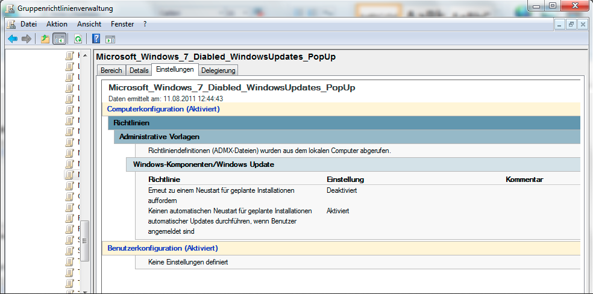Click the ADMX-Dateien information line
Image resolution: width=593 pixels, height=294 pixels.
pyautogui.click(x=269, y=151)
